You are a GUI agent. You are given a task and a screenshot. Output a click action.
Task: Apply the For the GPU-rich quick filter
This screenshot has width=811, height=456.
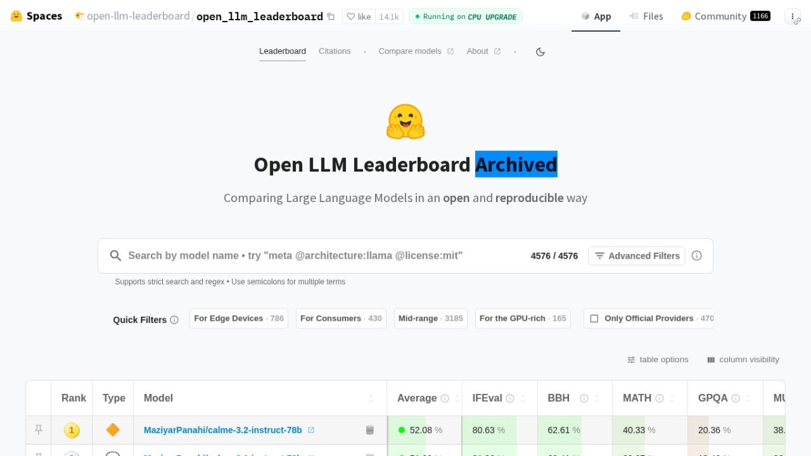pyautogui.click(x=522, y=318)
